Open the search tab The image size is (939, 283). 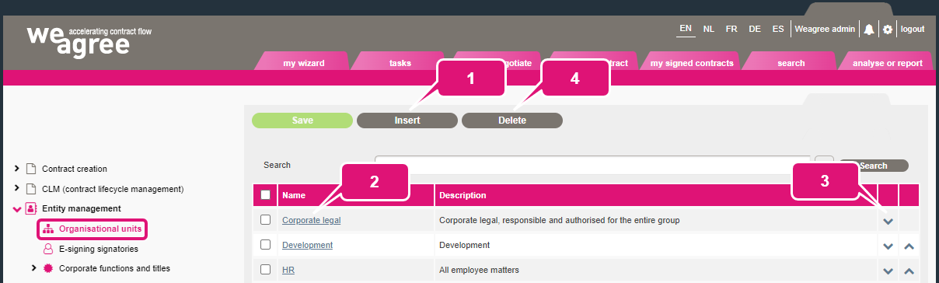[x=791, y=63]
